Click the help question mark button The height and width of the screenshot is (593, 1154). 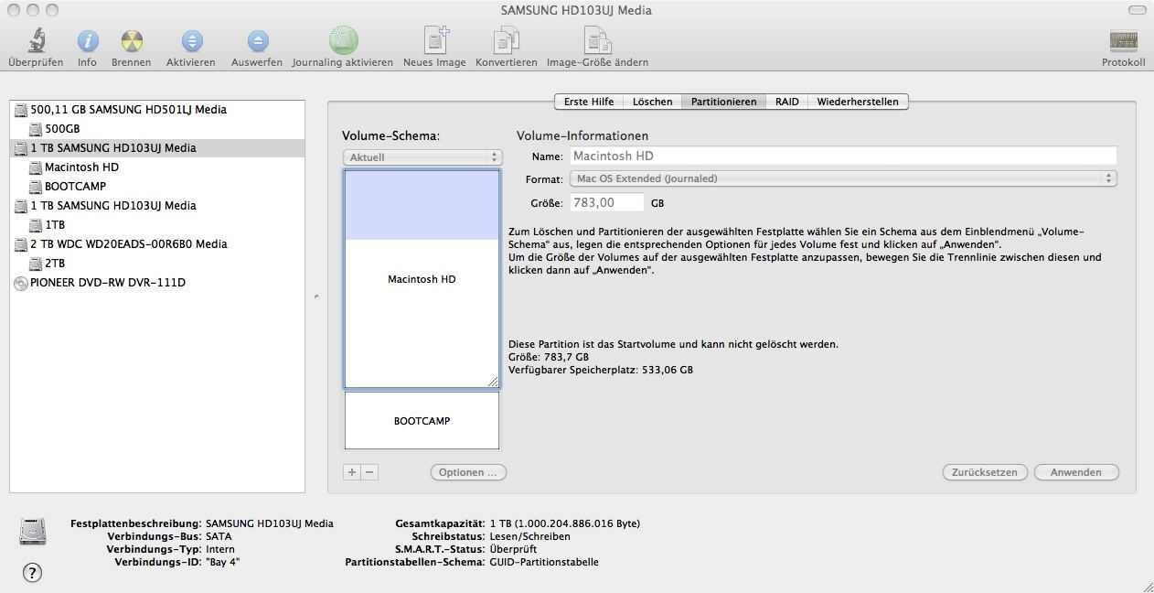(32, 572)
